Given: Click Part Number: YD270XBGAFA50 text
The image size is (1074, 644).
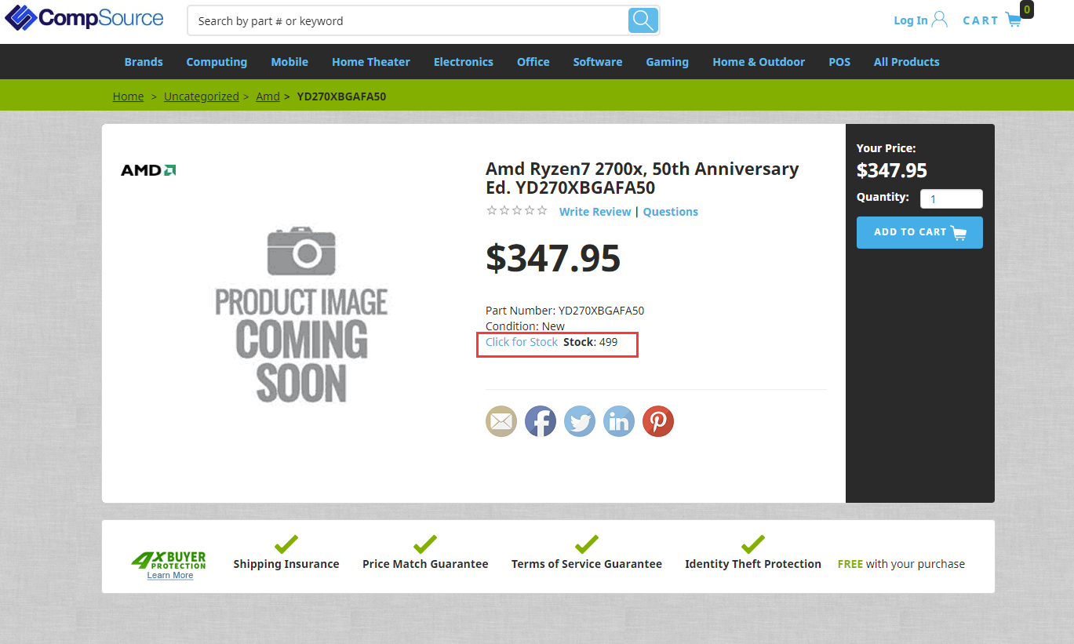Looking at the screenshot, I should pyautogui.click(x=565, y=311).
